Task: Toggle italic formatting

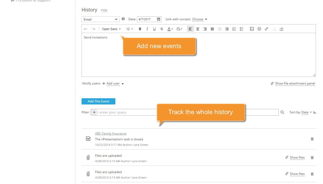Action: pyautogui.click(x=147, y=29)
